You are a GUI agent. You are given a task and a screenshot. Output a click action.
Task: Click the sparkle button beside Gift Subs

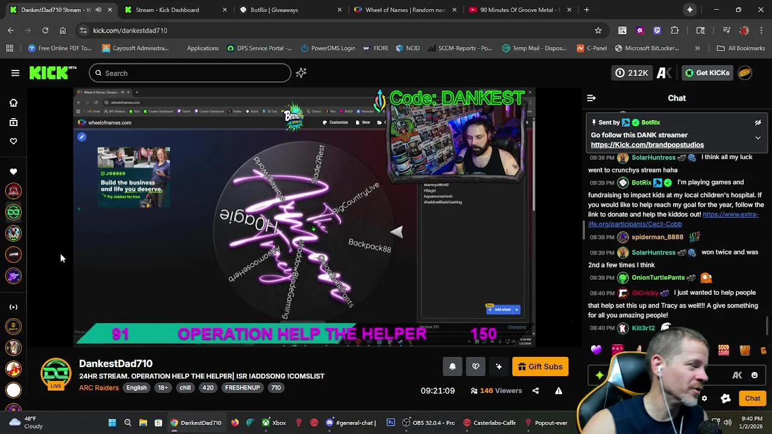click(499, 366)
